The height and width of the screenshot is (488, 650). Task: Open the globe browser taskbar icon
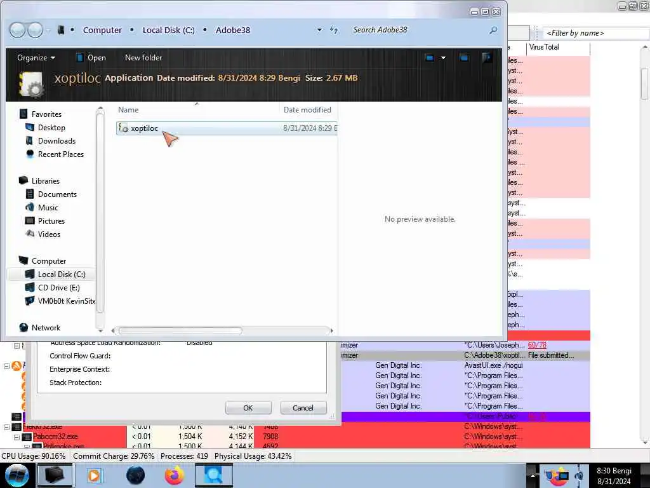136,475
